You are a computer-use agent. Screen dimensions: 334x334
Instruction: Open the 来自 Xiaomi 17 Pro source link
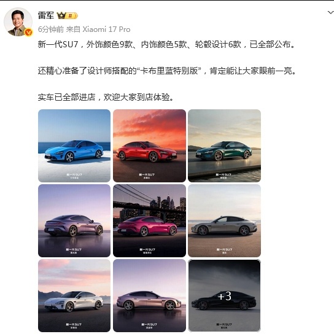click(x=98, y=29)
